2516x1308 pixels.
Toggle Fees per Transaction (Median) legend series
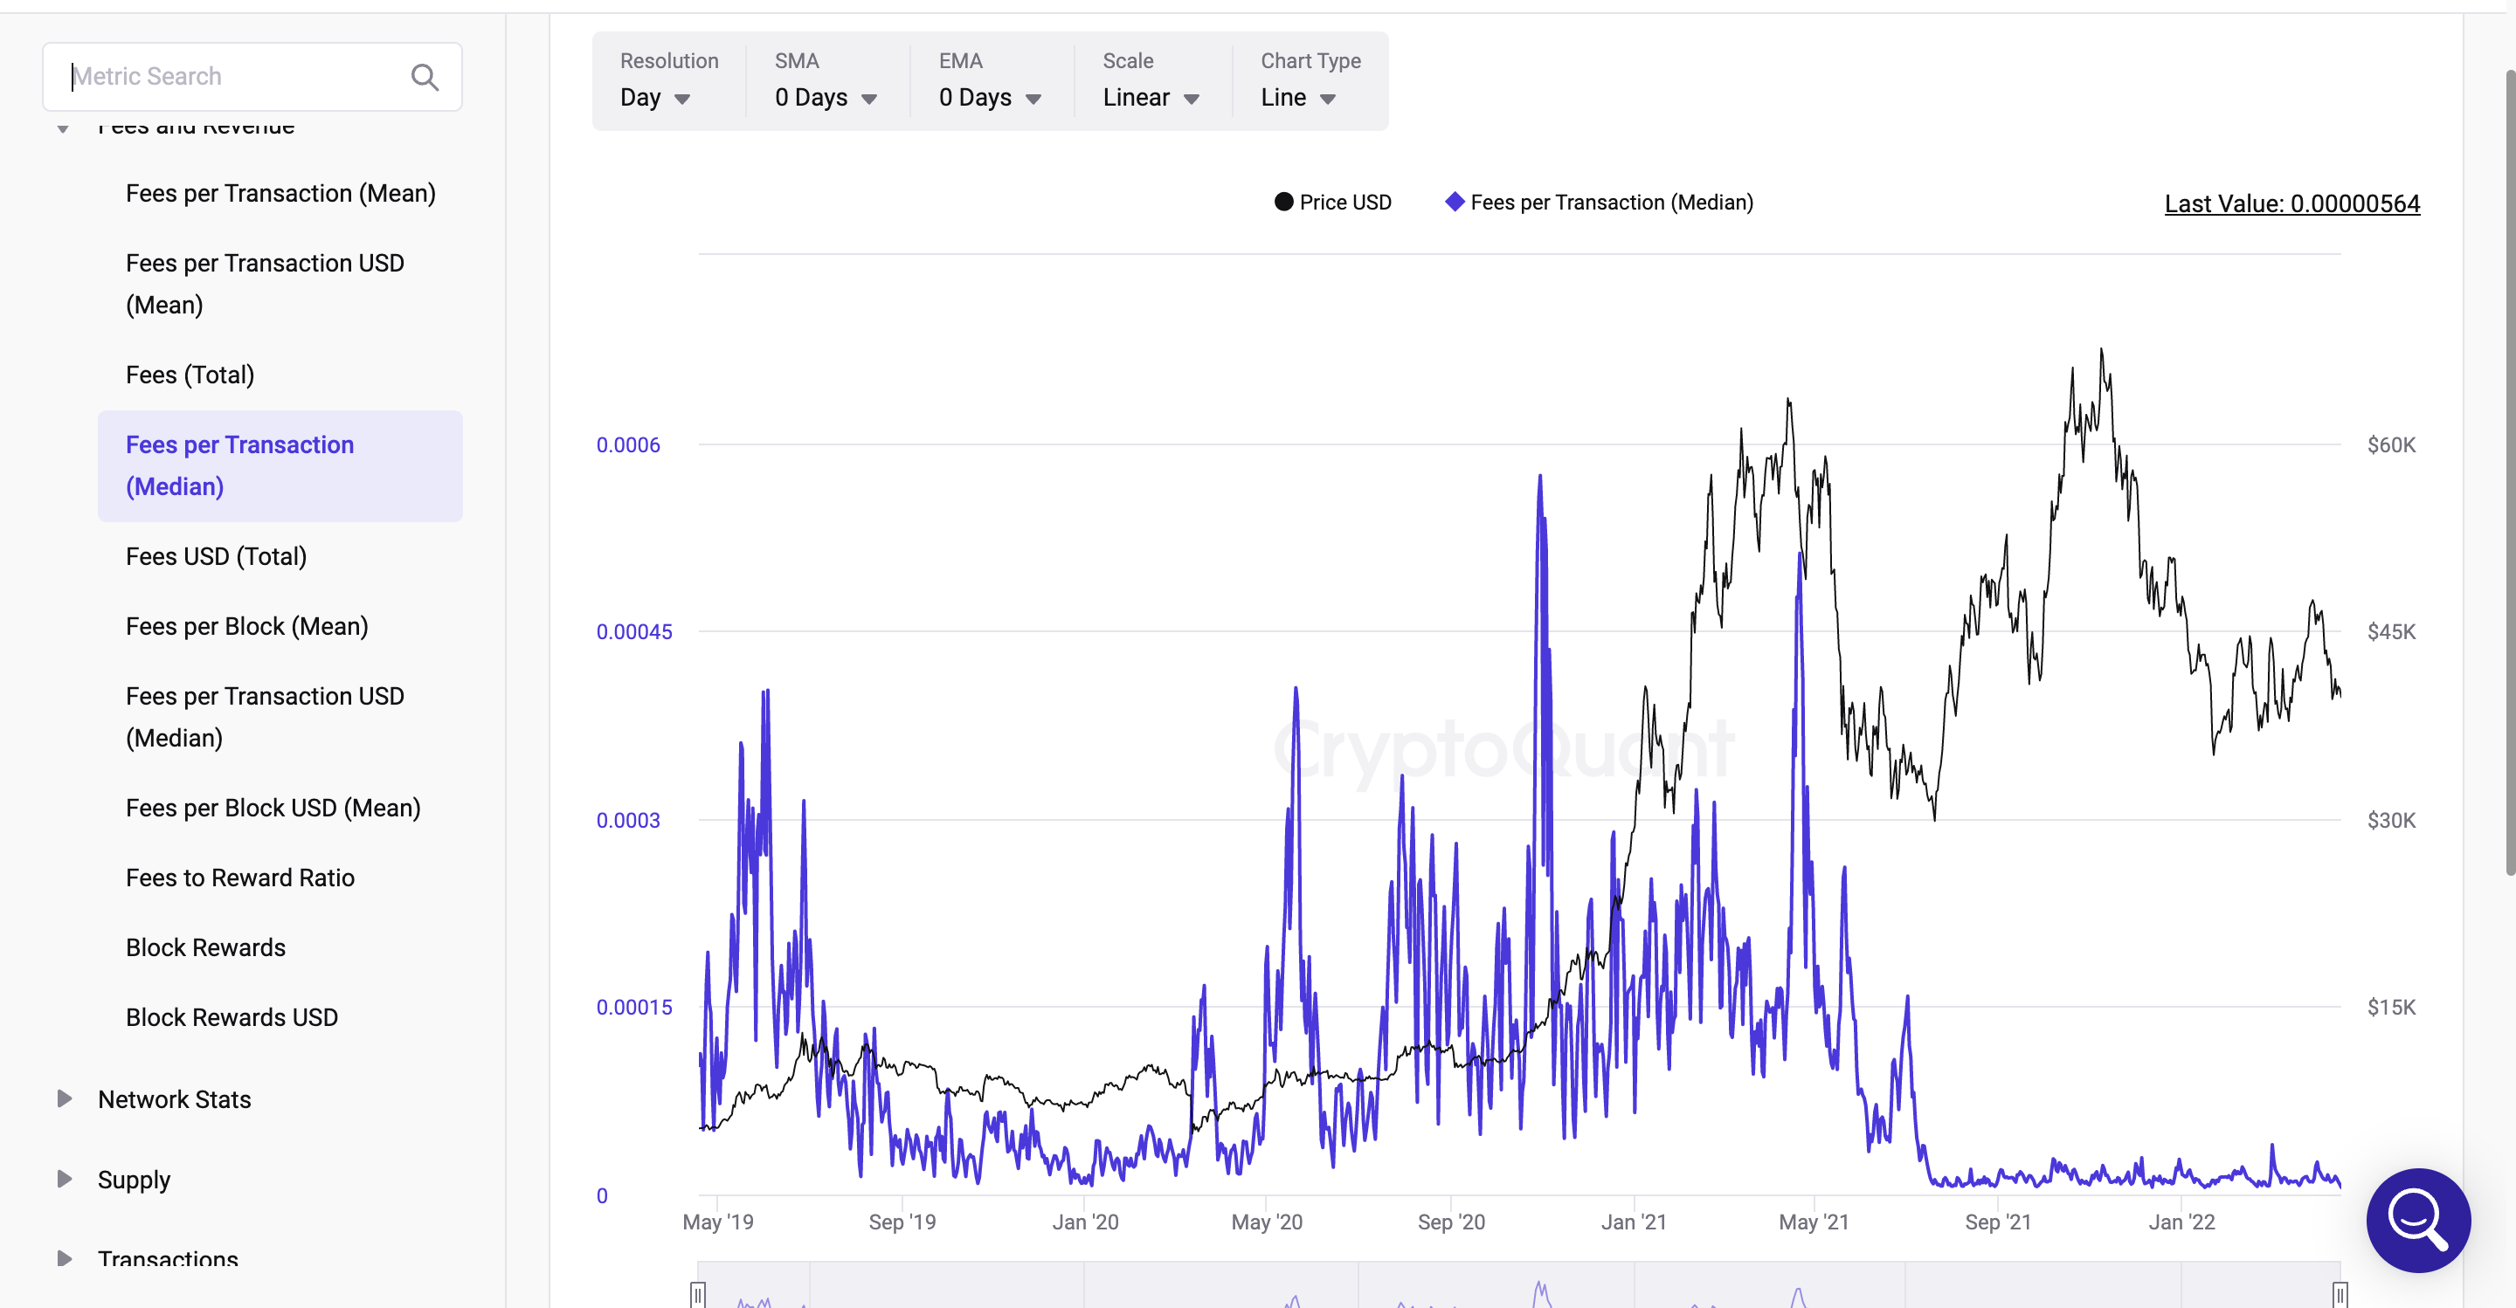tap(1599, 202)
